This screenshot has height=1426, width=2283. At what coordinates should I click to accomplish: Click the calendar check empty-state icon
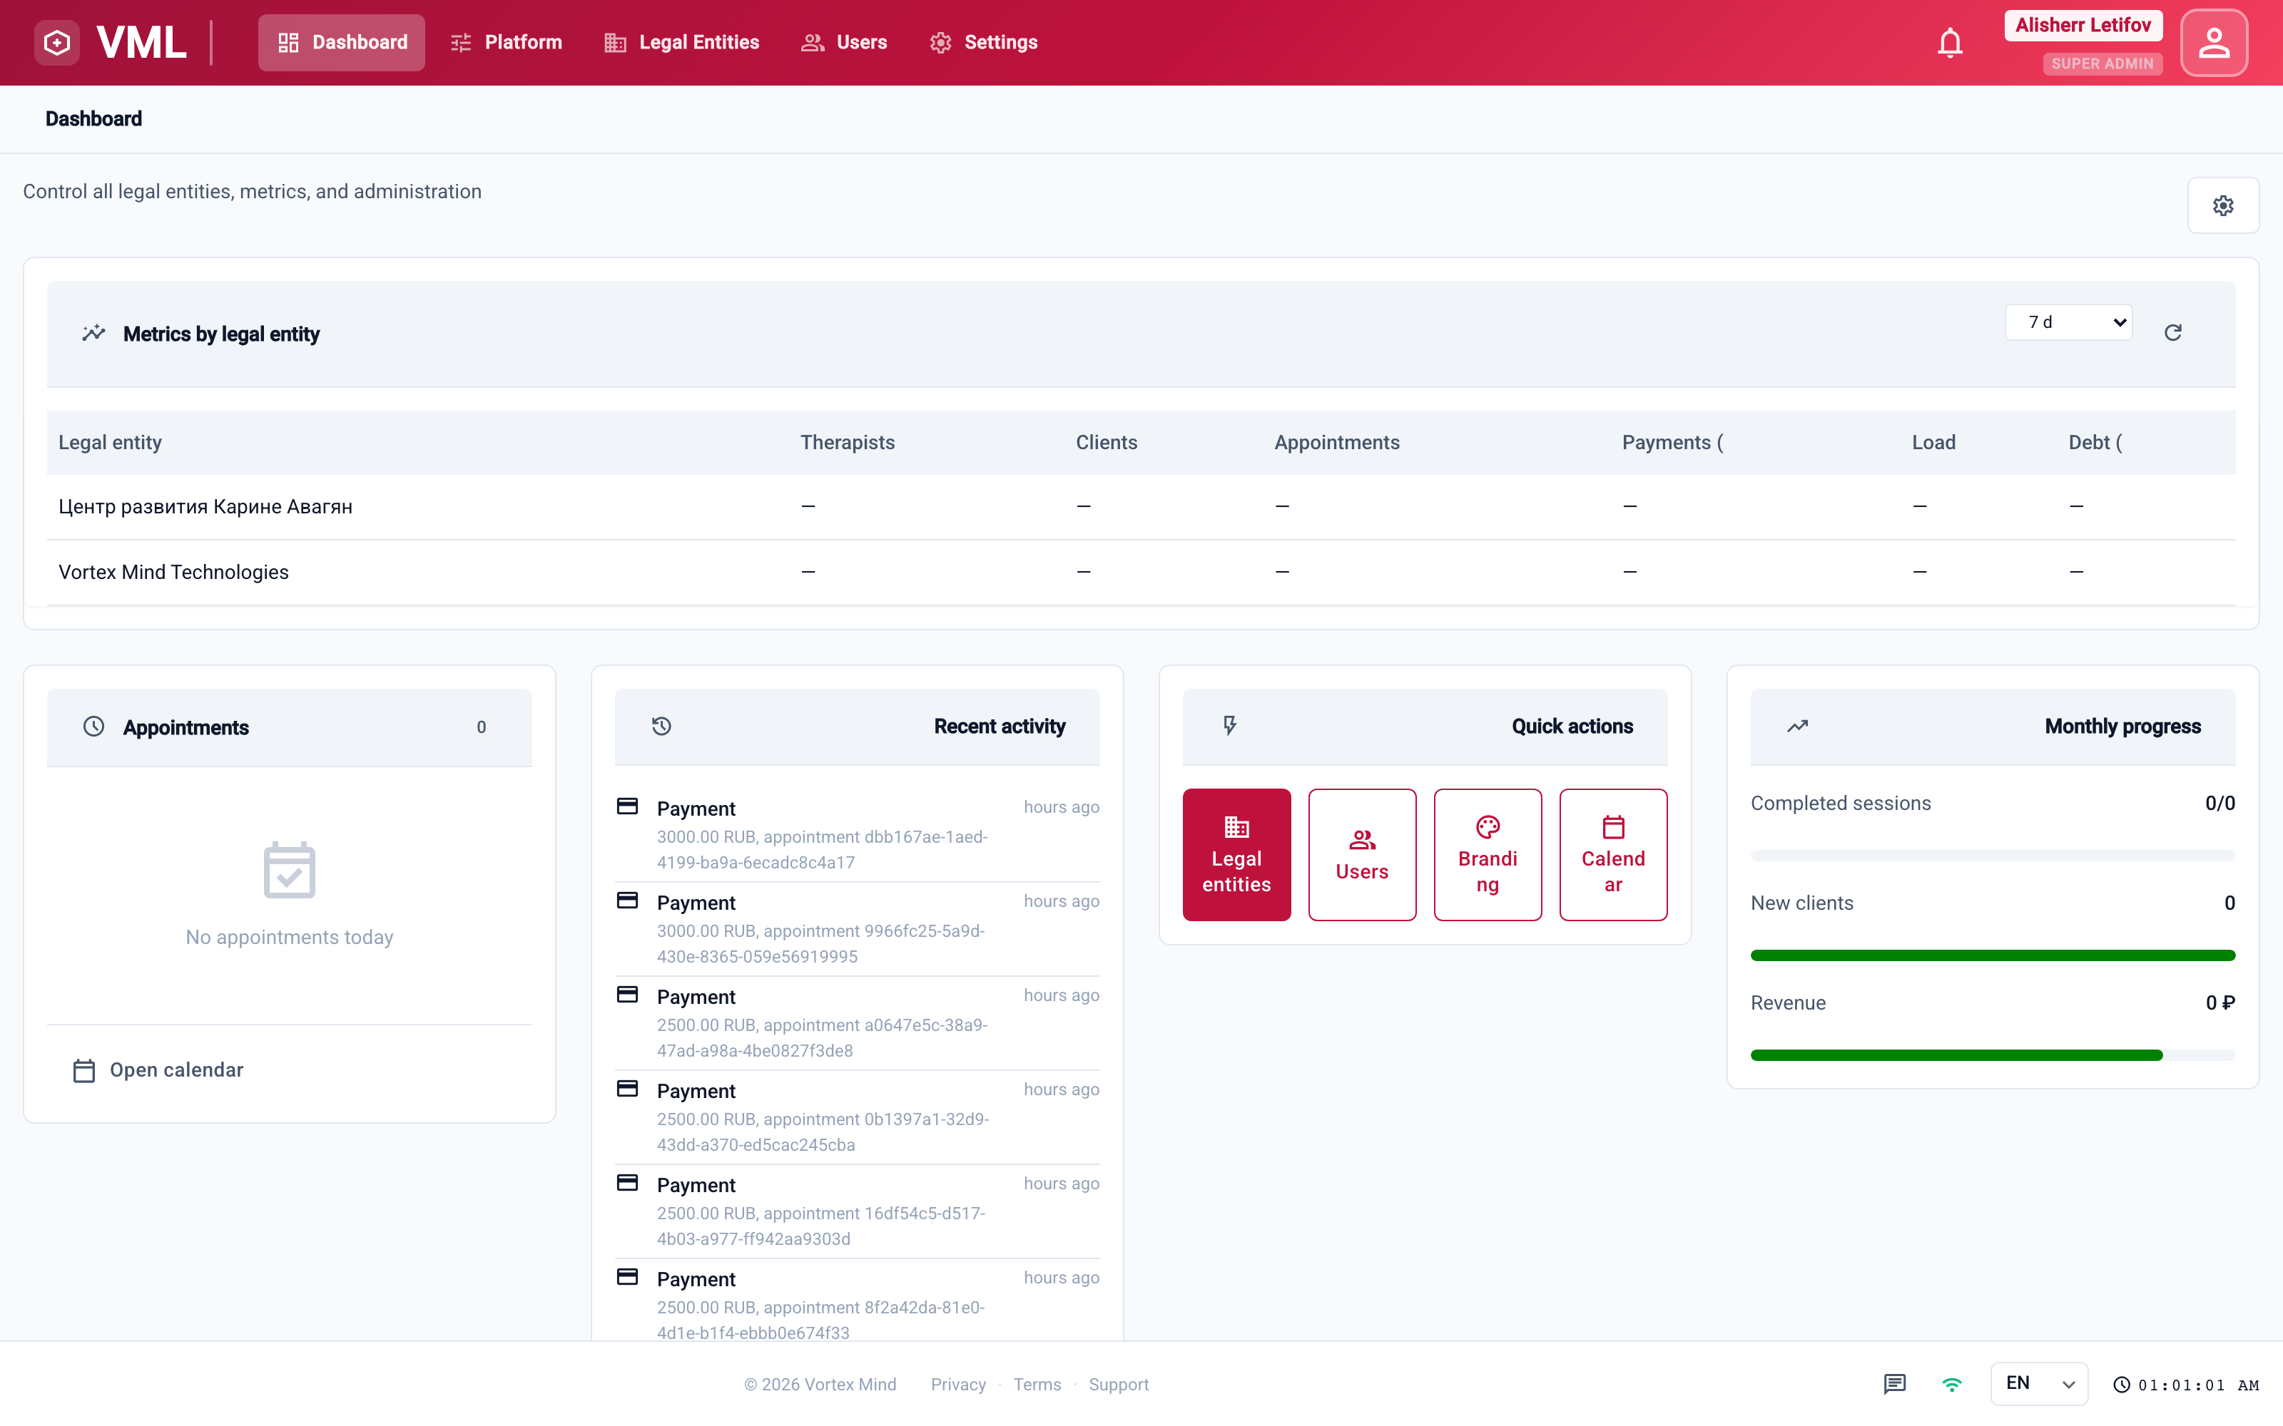point(290,870)
